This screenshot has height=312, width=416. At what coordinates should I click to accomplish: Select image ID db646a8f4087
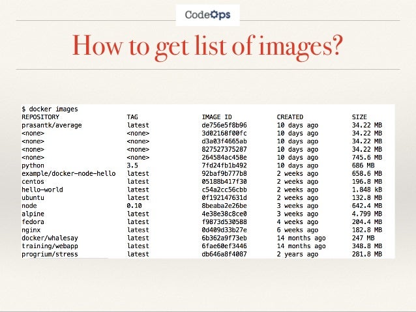(x=224, y=254)
